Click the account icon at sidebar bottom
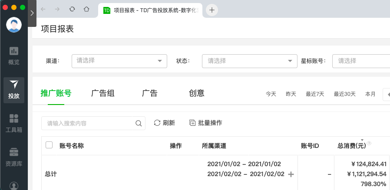Image resolution: width=390 pixels, height=190 pixels. pos(14,186)
